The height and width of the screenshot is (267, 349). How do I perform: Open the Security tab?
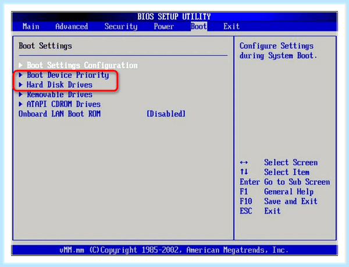[x=121, y=27]
